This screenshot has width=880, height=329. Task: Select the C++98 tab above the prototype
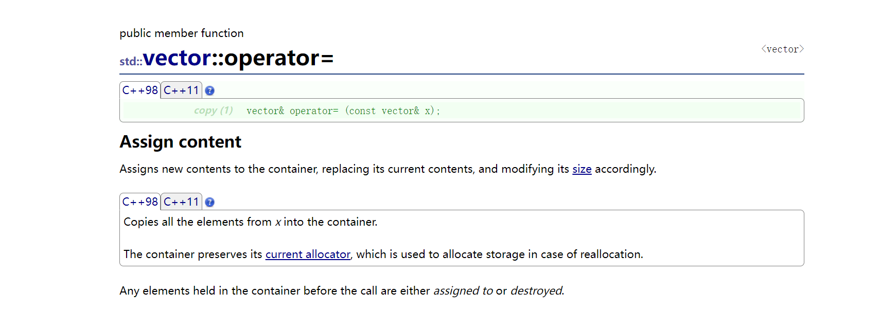click(x=140, y=90)
